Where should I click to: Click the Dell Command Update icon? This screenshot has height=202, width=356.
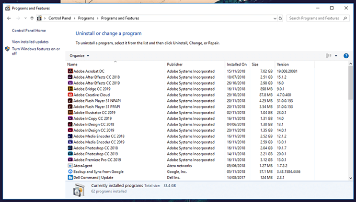tap(70, 177)
